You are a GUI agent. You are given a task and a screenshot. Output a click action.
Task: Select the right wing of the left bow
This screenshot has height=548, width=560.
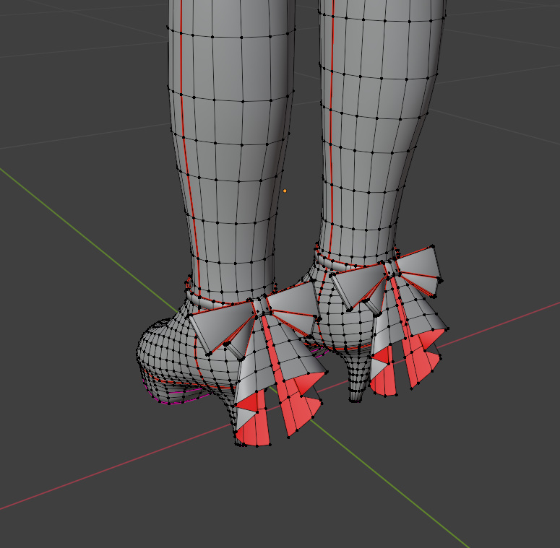[x=293, y=306]
